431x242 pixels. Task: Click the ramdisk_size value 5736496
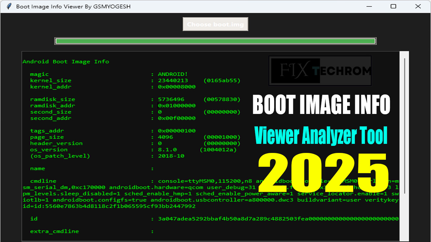tap(171, 99)
